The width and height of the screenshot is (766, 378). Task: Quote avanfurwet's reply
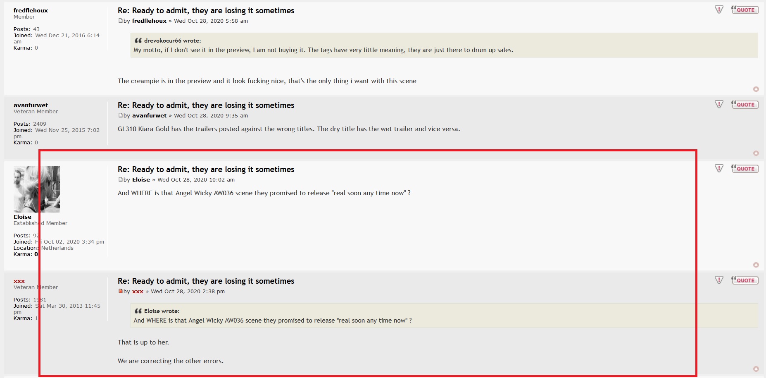point(745,105)
